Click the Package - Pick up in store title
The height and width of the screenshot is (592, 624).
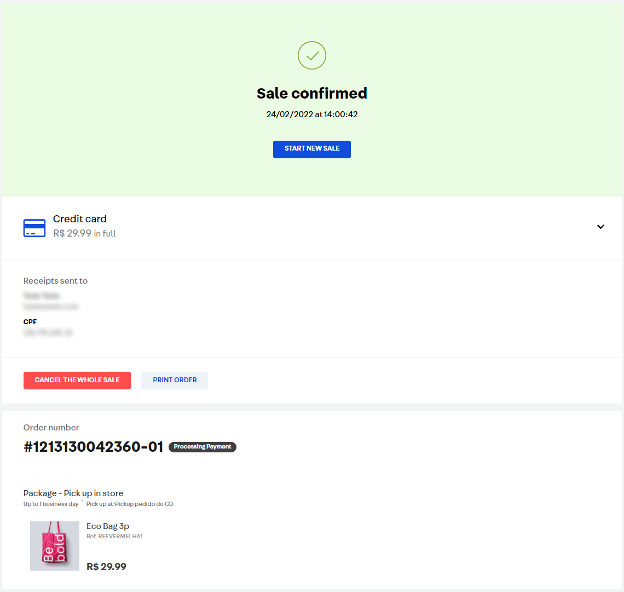click(73, 493)
